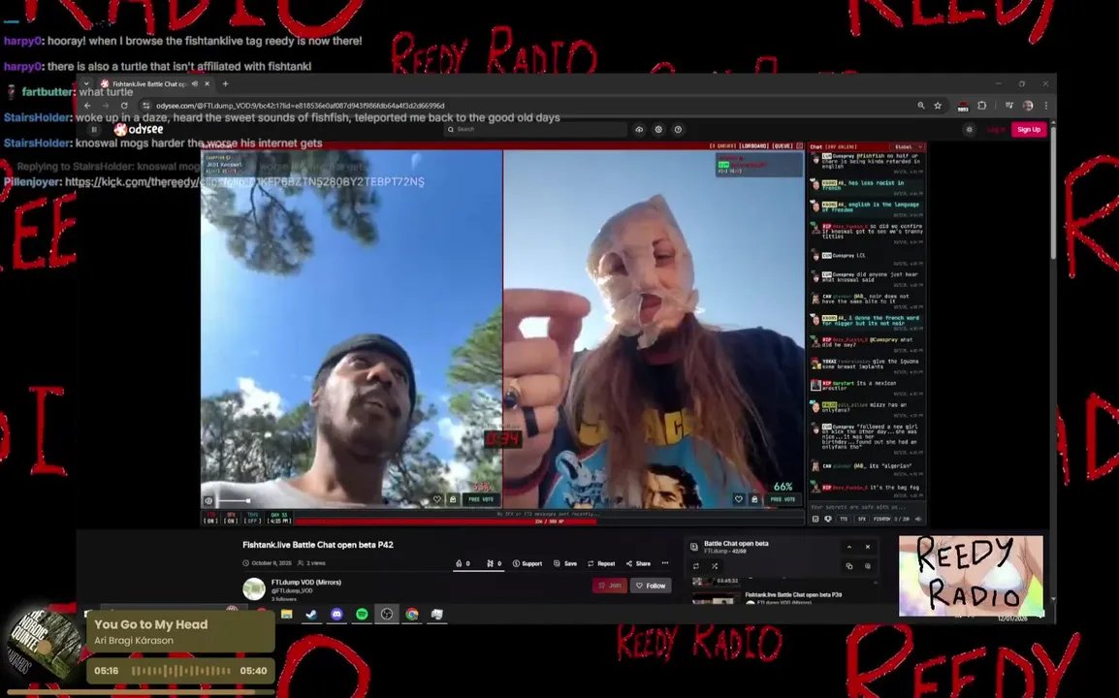Click the Odysee upload cloud icon
Image resolution: width=1119 pixels, height=698 pixels.
(x=639, y=129)
